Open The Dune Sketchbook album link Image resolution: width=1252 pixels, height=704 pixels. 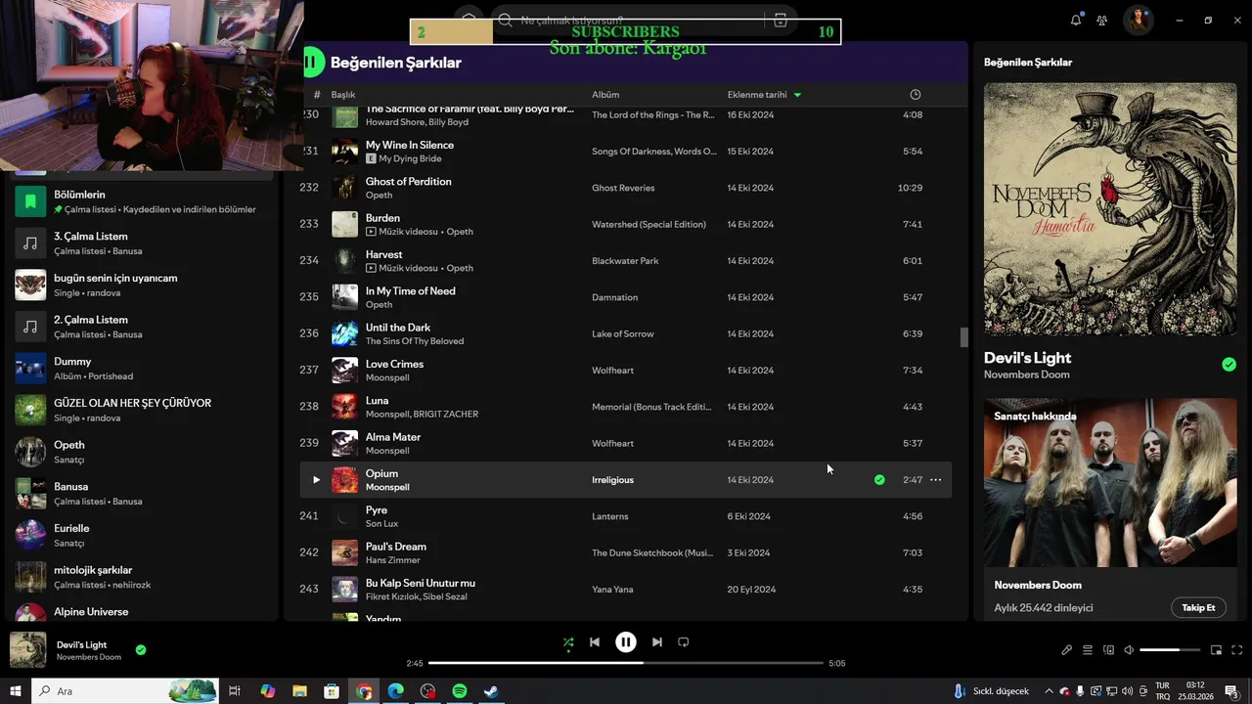pos(652,552)
